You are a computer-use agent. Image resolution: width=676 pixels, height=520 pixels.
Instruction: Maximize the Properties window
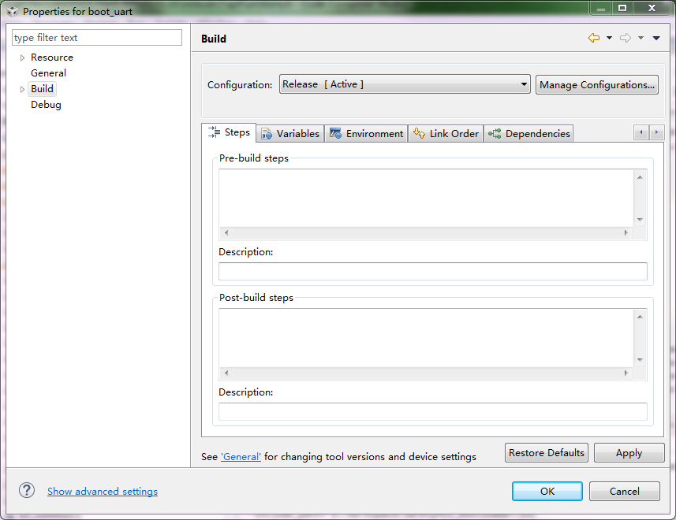[622, 8]
